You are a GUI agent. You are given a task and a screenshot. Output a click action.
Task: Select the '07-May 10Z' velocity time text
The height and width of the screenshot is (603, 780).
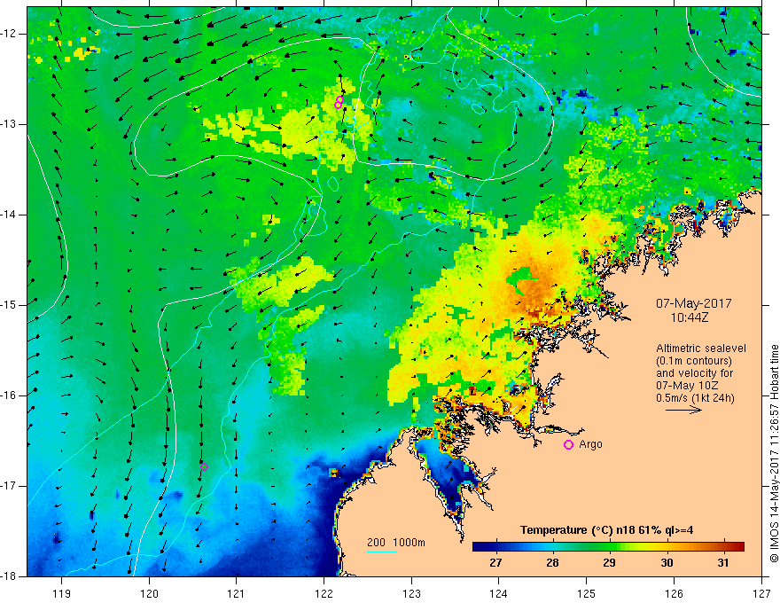[686, 386]
